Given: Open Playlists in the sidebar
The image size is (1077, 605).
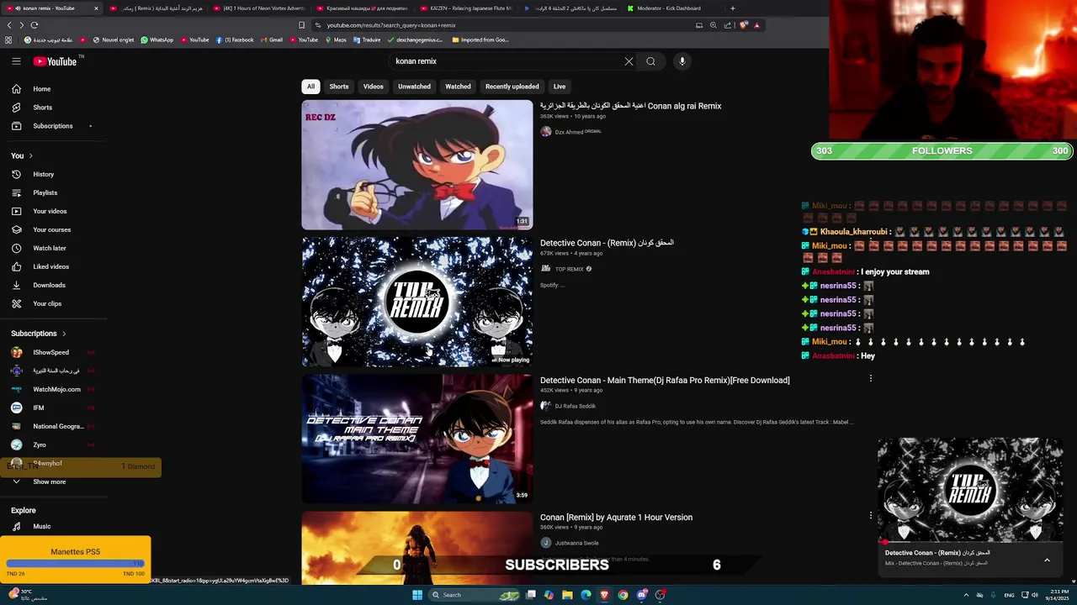Looking at the screenshot, I should coord(45,193).
